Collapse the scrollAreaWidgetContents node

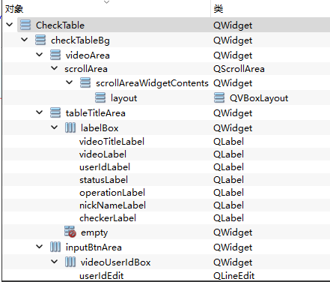70,82
